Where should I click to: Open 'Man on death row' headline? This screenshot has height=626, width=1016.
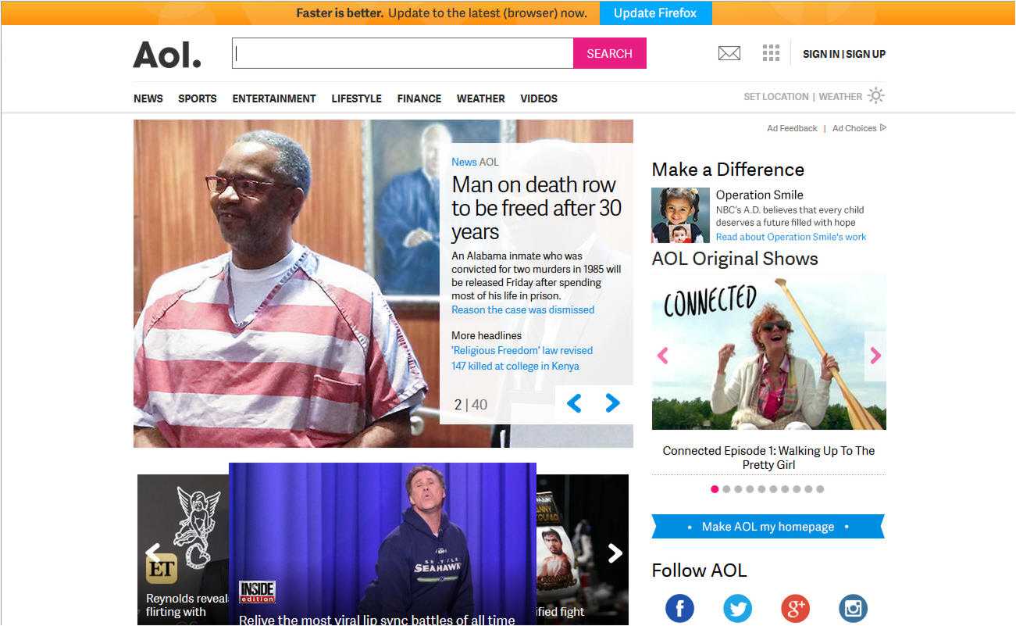click(x=537, y=208)
